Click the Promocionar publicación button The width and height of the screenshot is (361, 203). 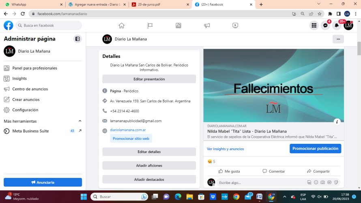pyautogui.click(x=315, y=149)
